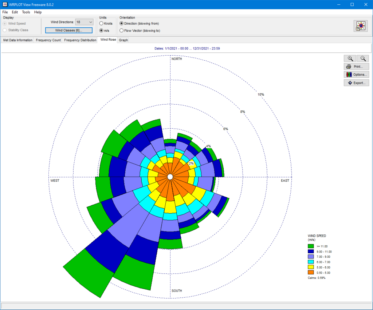Click the WRPLOT app icon in title bar
Viewport: 373px width, 310px height.
[x=5, y=4]
